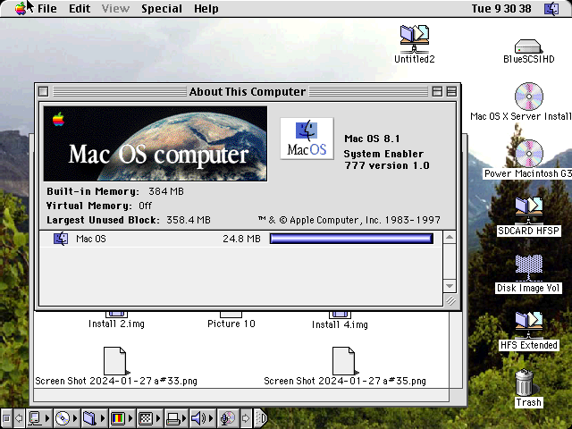Viewport: 572px width, 429px height.
Task: Select the BlueSCSIHD hard disk icon
Action: (528, 46)
